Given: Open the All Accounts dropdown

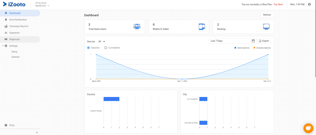Looking at the screenshot, I should pos(42,4).
